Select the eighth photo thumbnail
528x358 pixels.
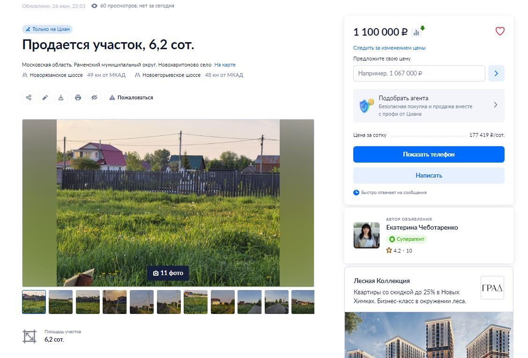(x=223, y=302)
